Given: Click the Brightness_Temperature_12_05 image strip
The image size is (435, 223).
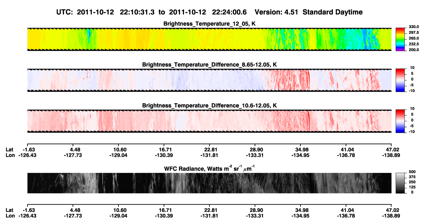Looking at the screenshot, I should point(209,39).
